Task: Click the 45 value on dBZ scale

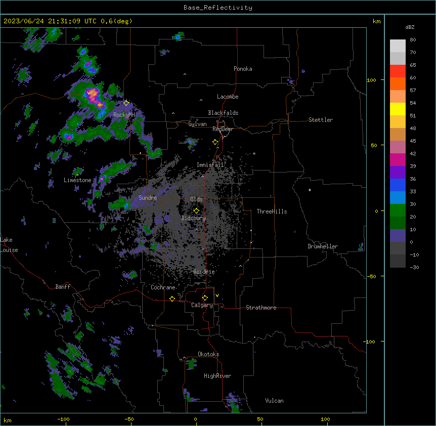Action: point(413,141)
